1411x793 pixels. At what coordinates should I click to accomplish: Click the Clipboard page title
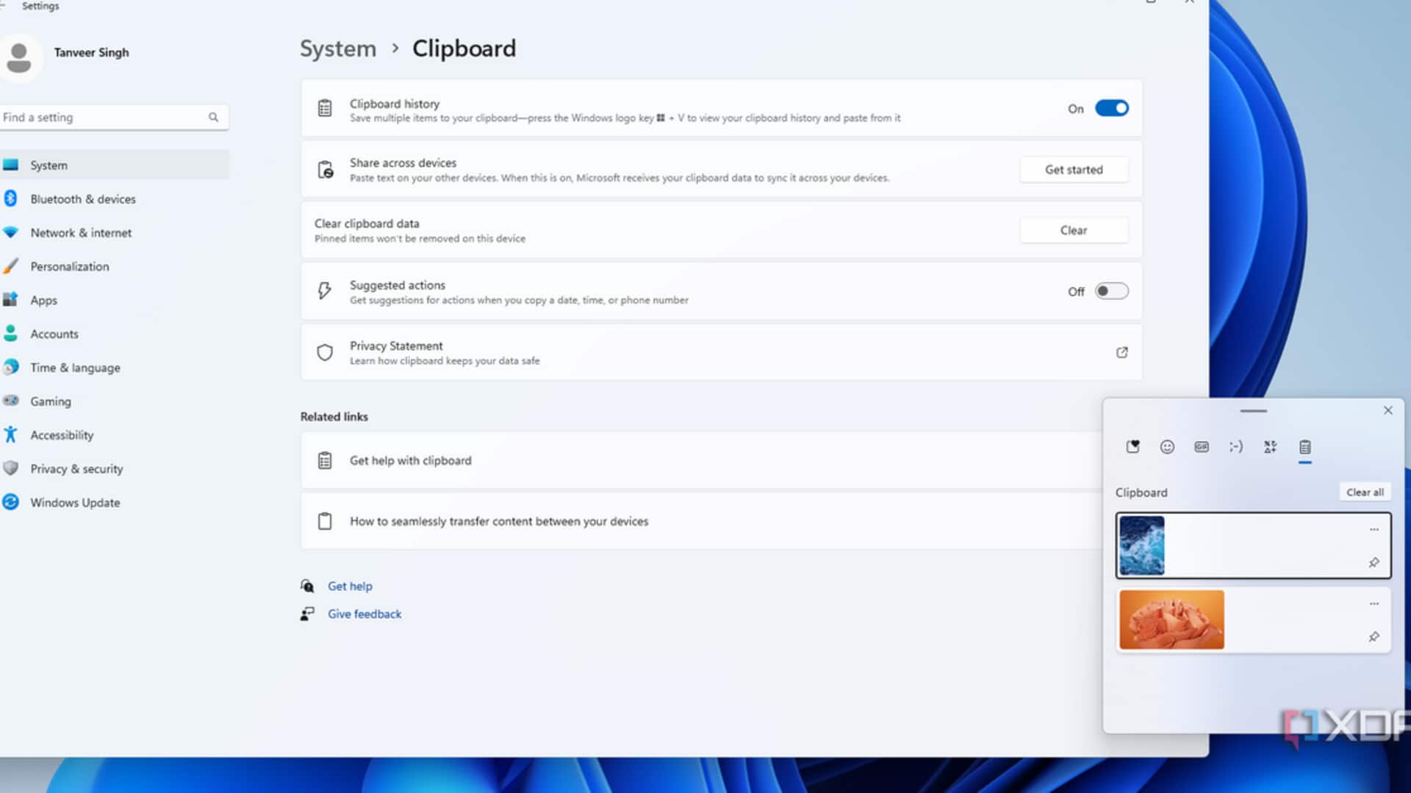464,49
